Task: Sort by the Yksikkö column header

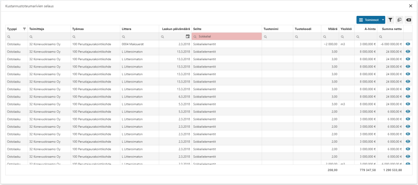Action: click(347, 29)
